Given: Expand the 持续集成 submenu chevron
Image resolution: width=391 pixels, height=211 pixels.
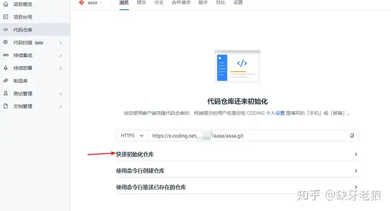Looking at the screenshot, I should coord(61,55).
